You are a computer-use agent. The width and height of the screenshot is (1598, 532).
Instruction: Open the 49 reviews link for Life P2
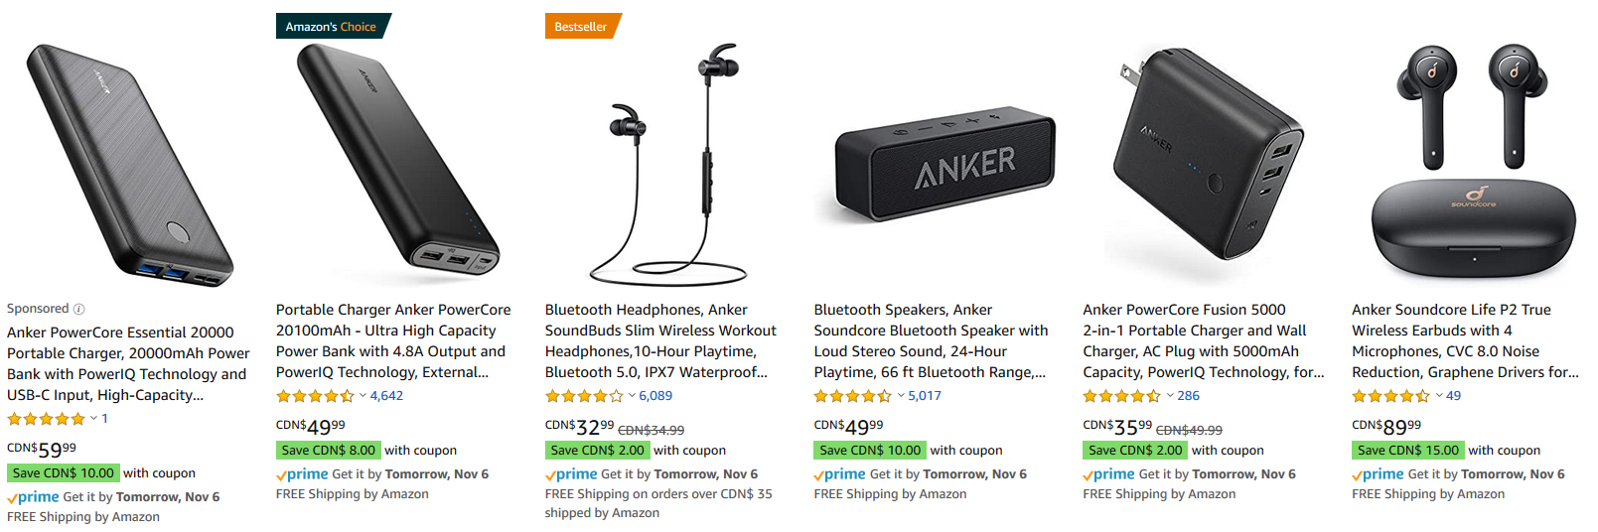(1453, 396)
